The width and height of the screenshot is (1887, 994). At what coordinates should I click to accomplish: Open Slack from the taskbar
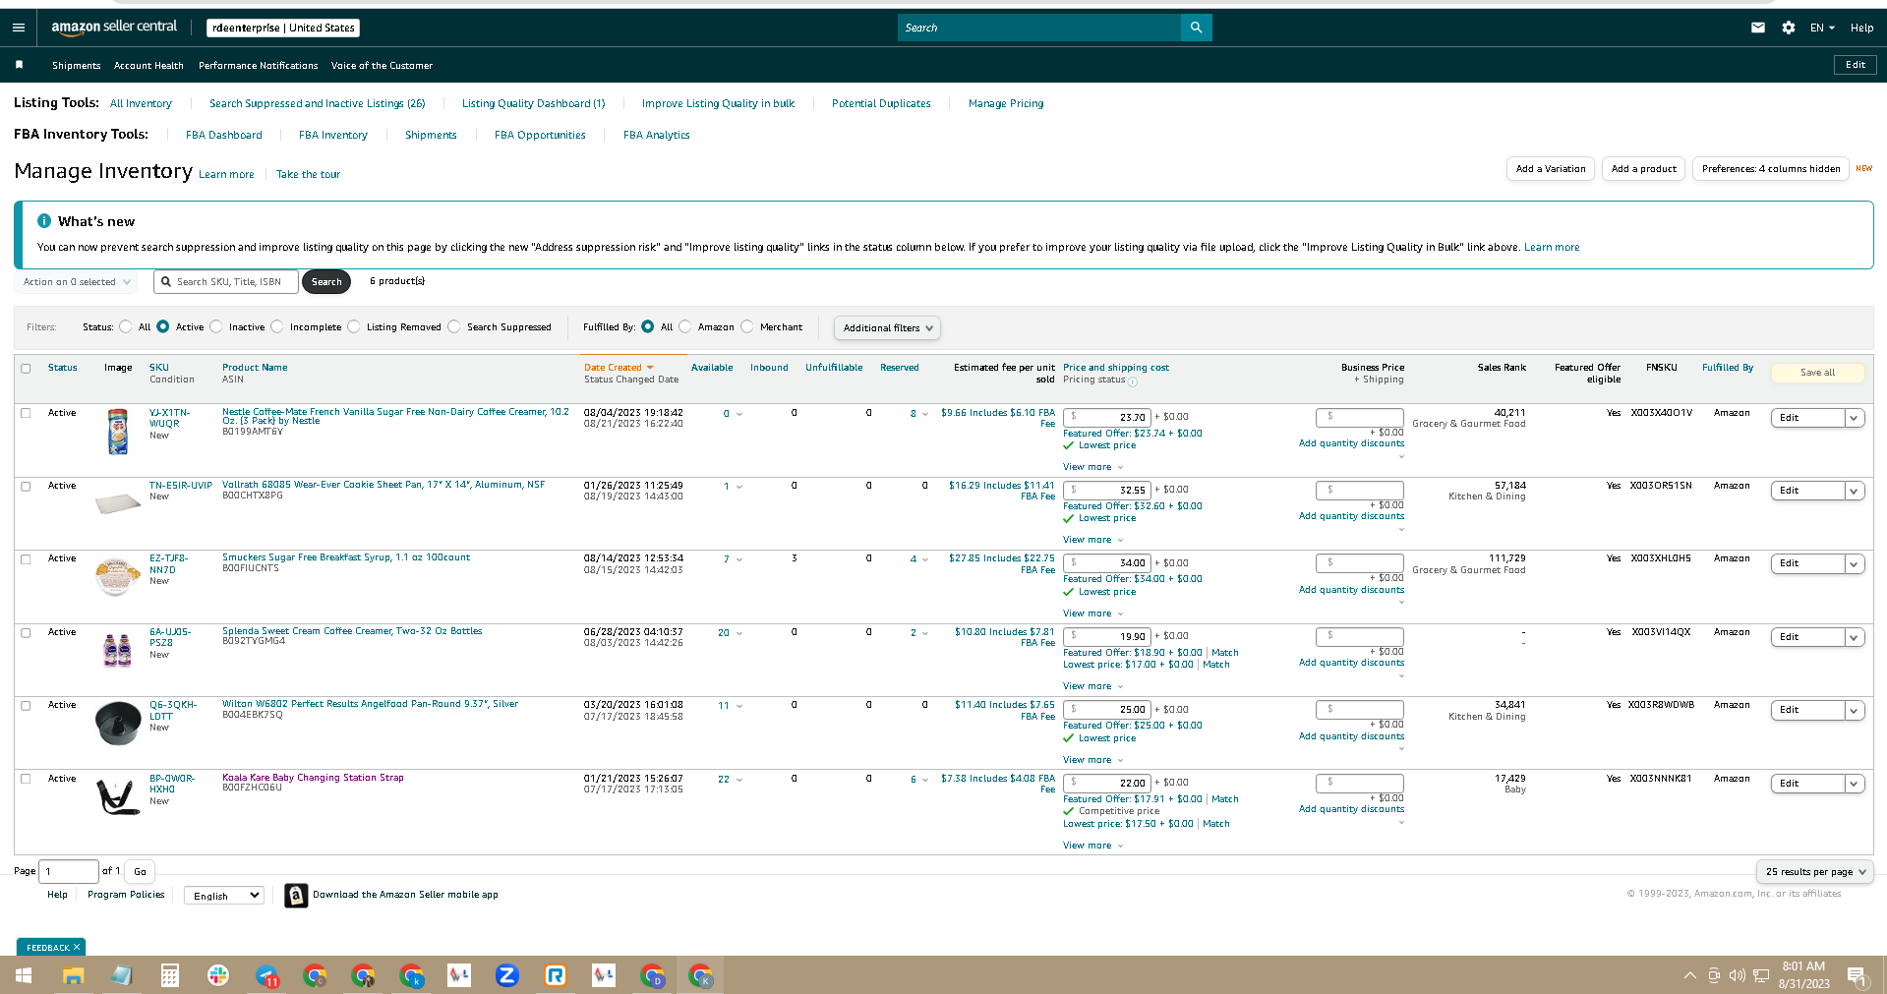click(218, 975)
